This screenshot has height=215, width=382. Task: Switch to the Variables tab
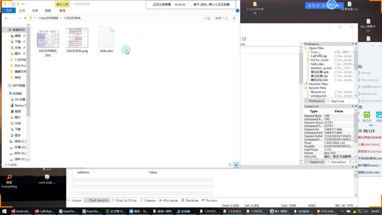(x=338, y=162)
